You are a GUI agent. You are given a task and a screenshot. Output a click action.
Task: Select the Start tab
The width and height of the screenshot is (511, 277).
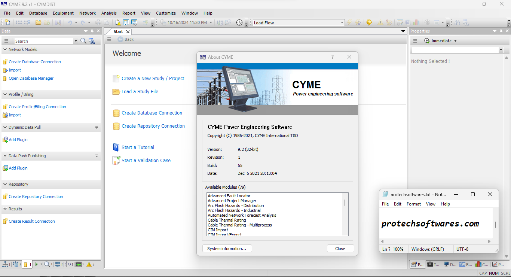118,31
